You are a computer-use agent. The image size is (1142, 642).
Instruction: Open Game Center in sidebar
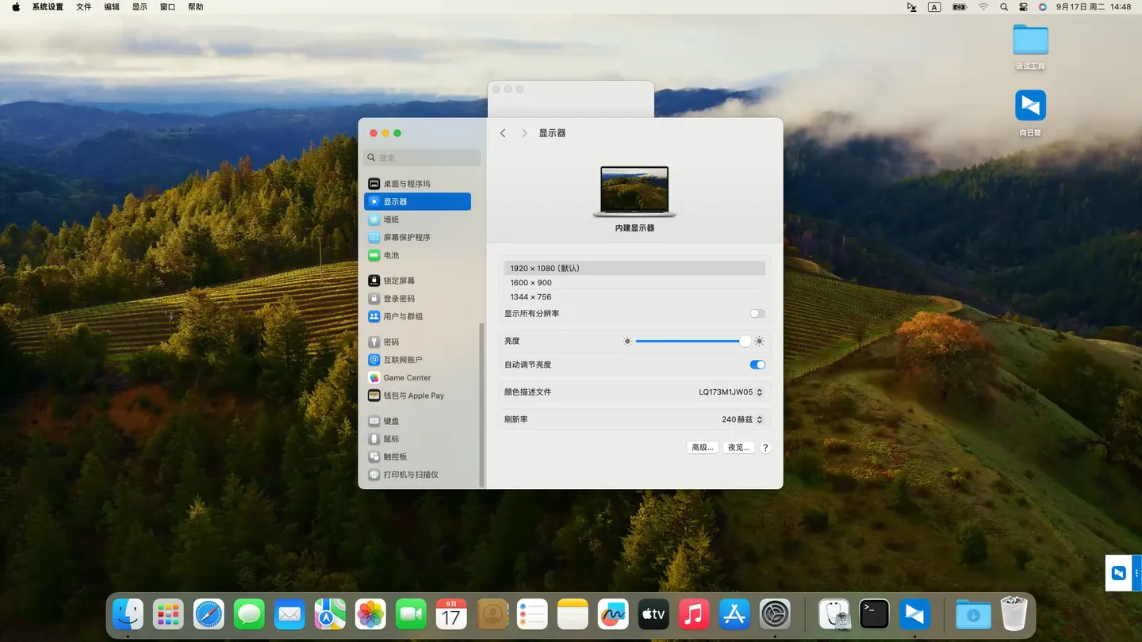(407, 378)
